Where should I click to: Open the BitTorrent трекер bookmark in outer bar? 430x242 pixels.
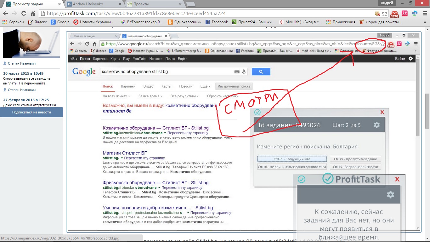(142, 22)
